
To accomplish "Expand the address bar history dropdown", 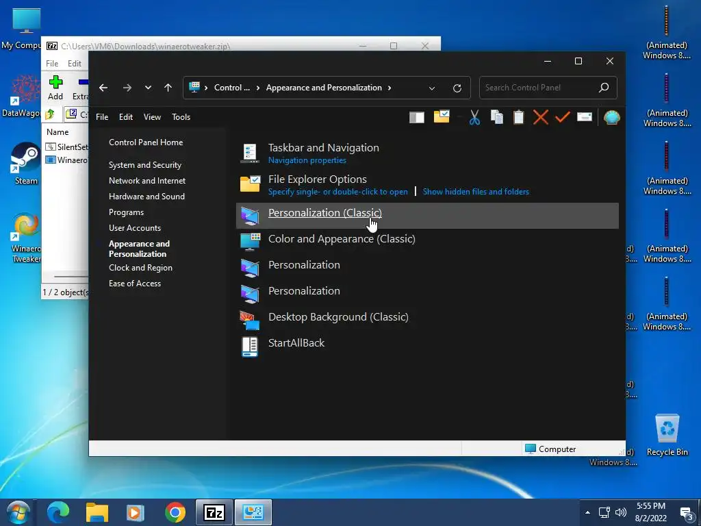I will coord(432,88).
